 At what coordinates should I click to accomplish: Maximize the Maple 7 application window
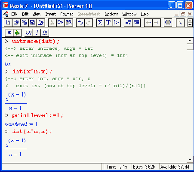click(x=180, y=6)
